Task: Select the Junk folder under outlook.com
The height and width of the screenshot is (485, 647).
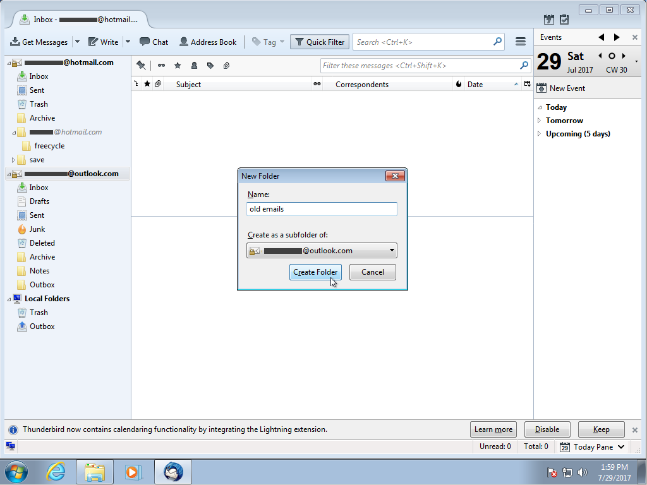Action: (37, 229)
